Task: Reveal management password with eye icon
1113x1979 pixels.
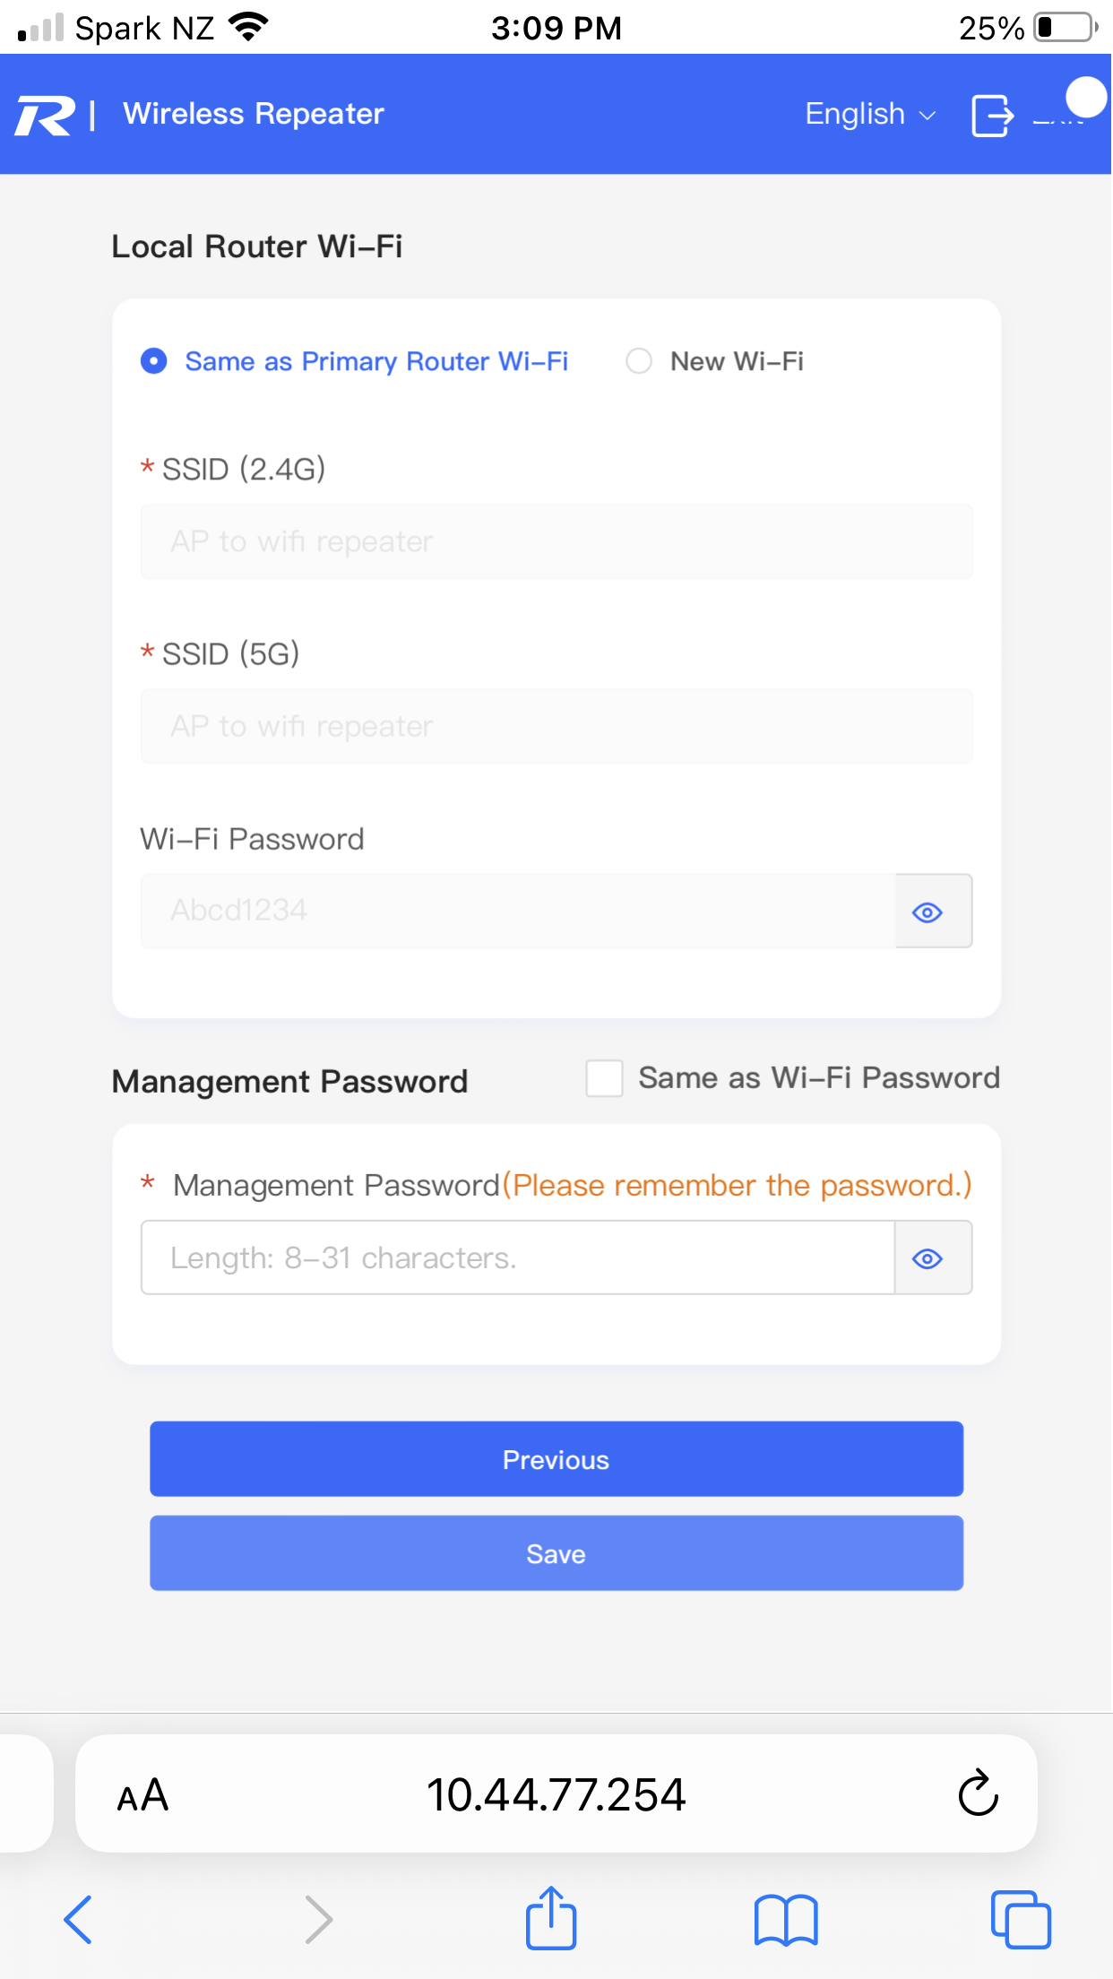Action: (x=927, y=1258)
